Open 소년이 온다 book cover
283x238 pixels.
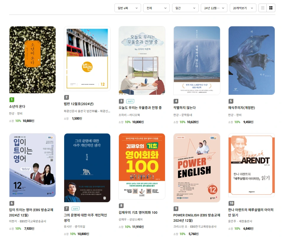[x=33, y=60]
